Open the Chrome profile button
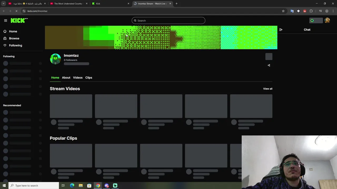Image resolution: width=337 pixels, height=189 pixels. [x=327, y=11]
